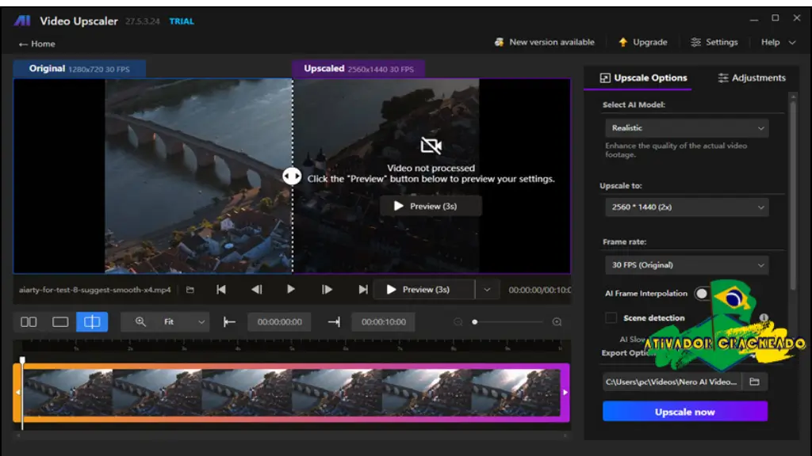Click the New version available notice
This screenshot has height=456, width=812.
coord(544,43)
